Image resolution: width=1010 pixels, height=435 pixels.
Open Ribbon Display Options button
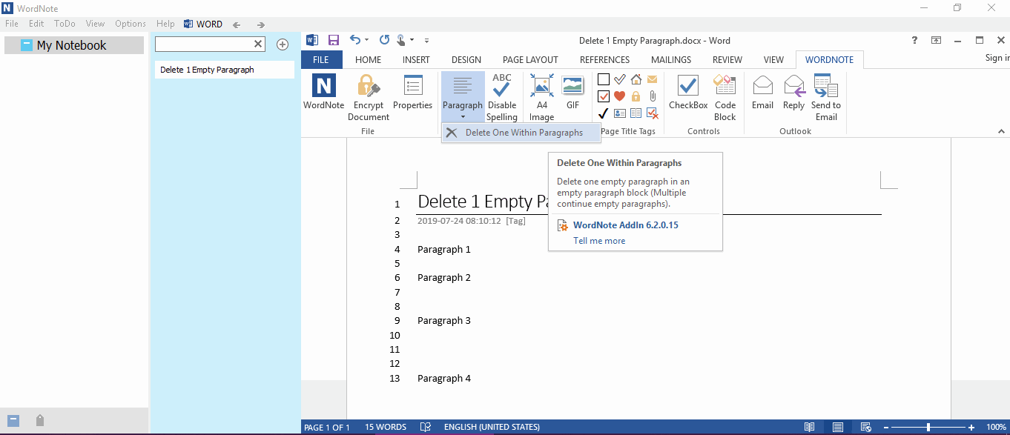pos(937,40)
